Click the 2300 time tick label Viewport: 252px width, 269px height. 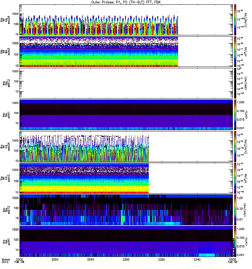pos(126,260)
